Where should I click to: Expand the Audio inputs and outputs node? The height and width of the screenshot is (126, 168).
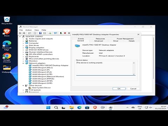(x=23, y=39)
